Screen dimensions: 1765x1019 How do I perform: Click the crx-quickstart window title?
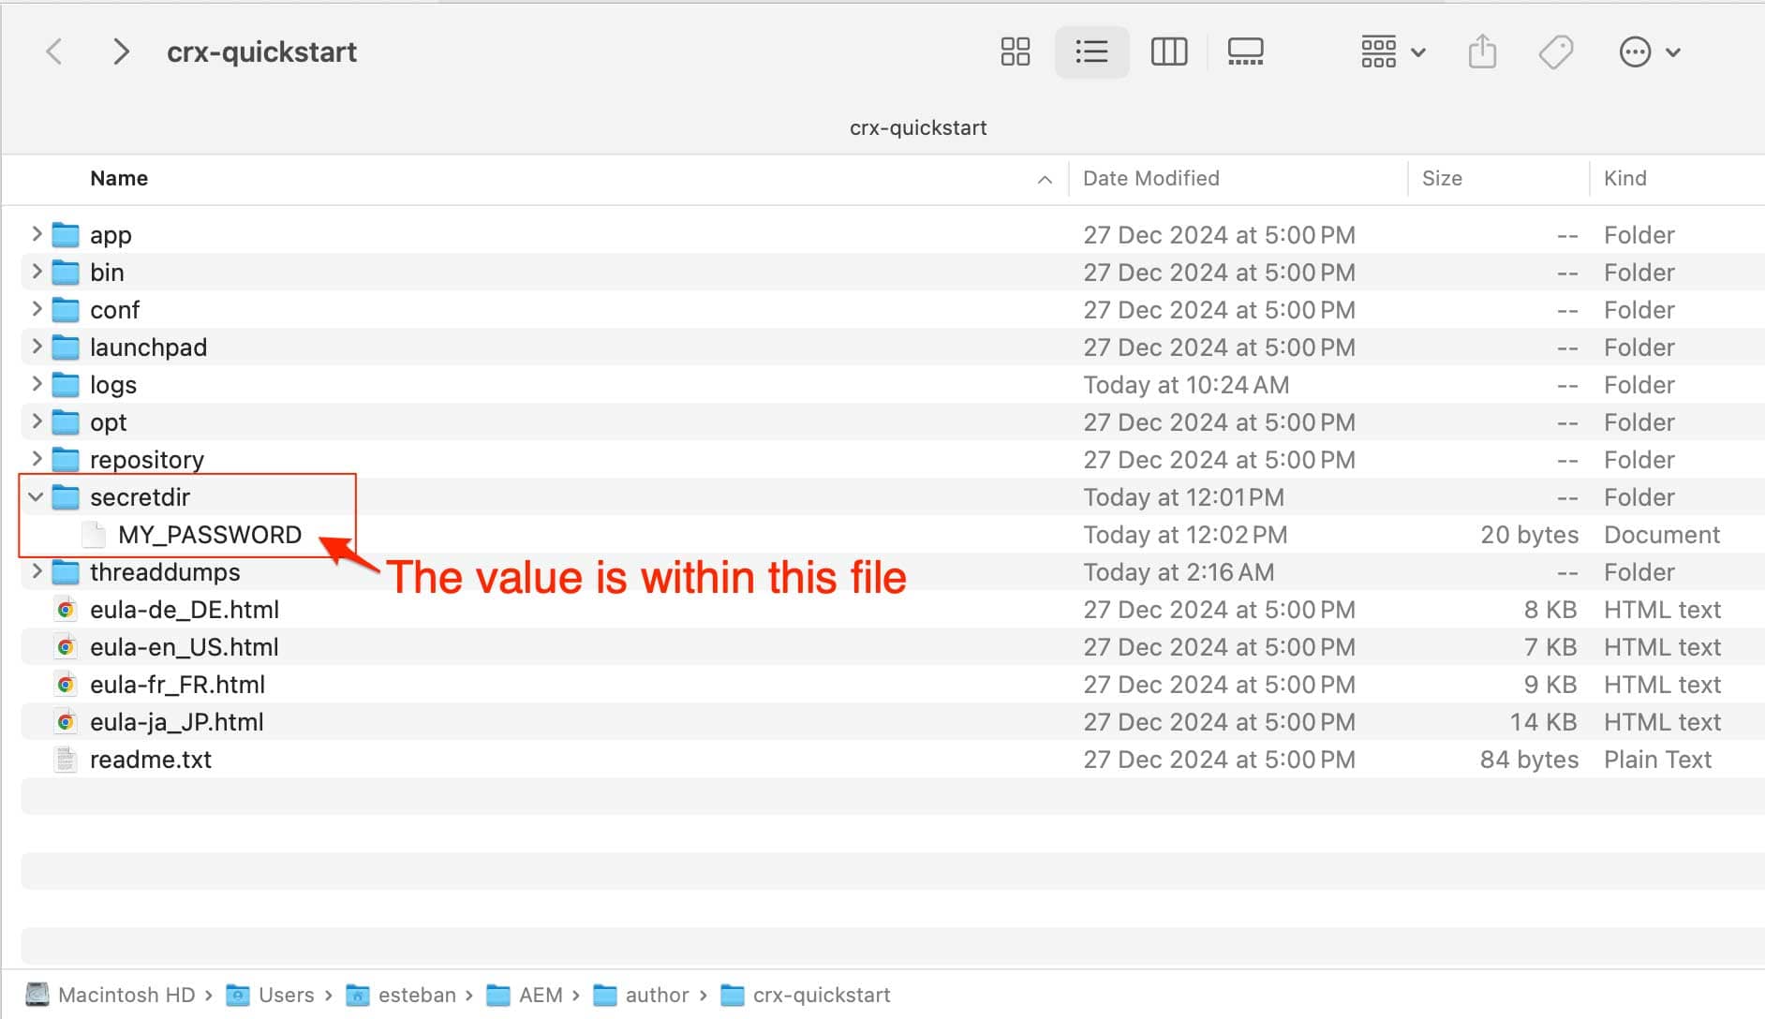pos(261,52)
